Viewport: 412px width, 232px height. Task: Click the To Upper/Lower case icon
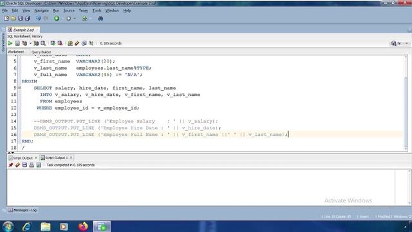click(x=91, y=43)
